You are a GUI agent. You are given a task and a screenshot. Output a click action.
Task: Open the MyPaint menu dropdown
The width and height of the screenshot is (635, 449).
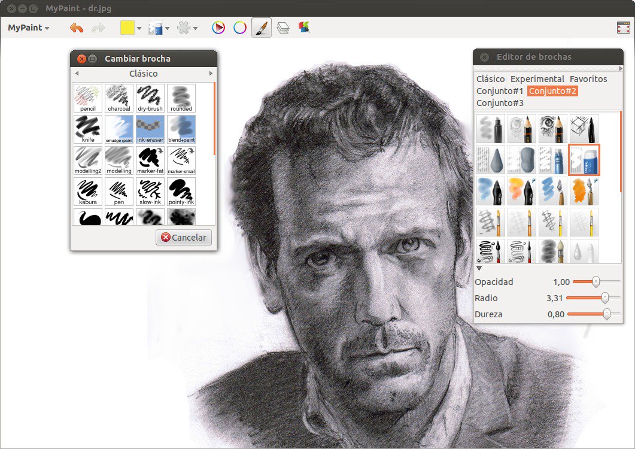[28, 28]
